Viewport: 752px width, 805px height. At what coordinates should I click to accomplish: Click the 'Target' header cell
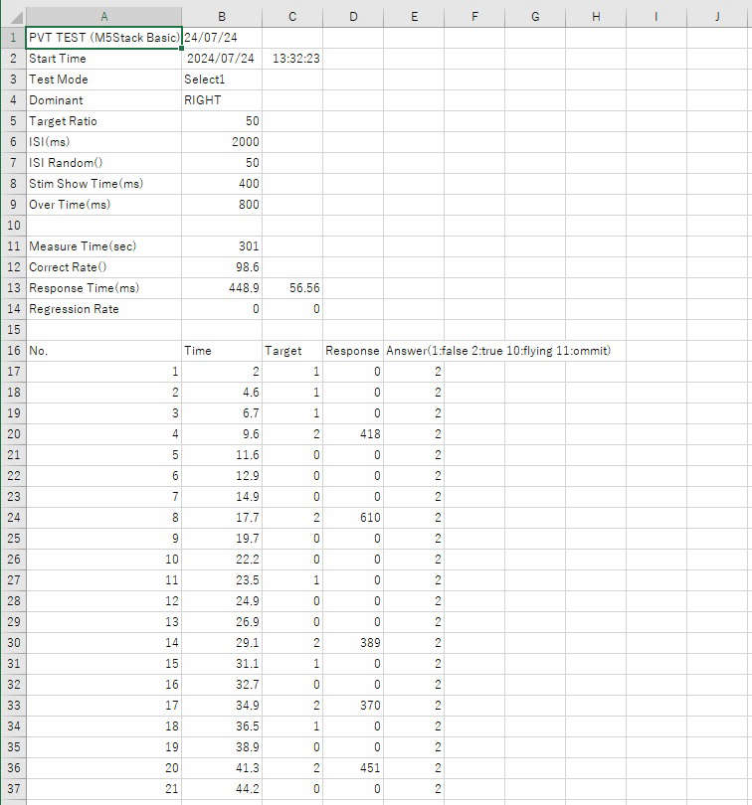(x=292, y=351)
